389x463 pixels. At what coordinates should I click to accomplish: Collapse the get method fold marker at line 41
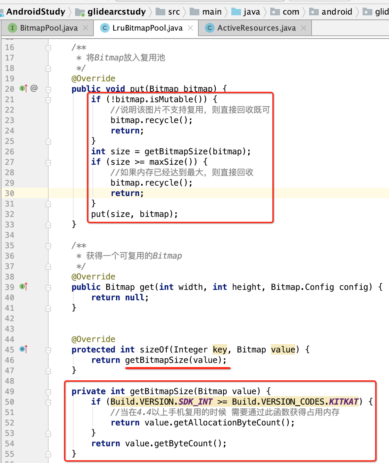(48, 308)
